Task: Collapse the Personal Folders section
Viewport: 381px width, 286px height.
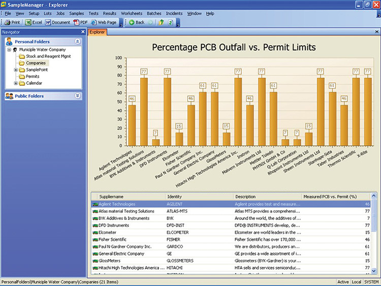Action: tap(77, 42)
